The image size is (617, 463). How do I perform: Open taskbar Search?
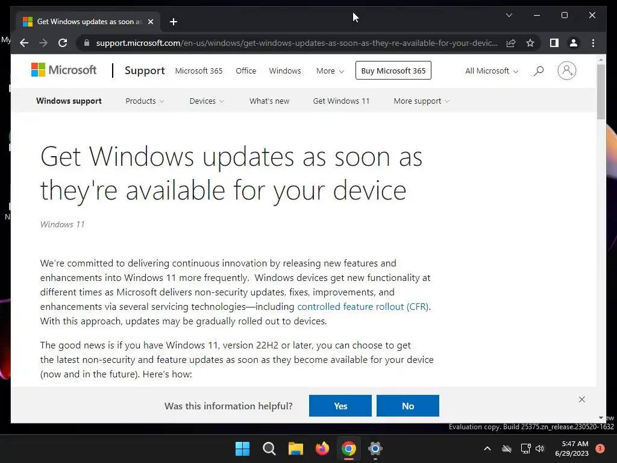tap(269, 449)
